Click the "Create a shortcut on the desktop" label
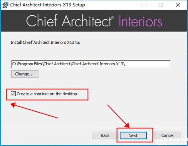The image size is (188, 146). click(x=47, y=94)
